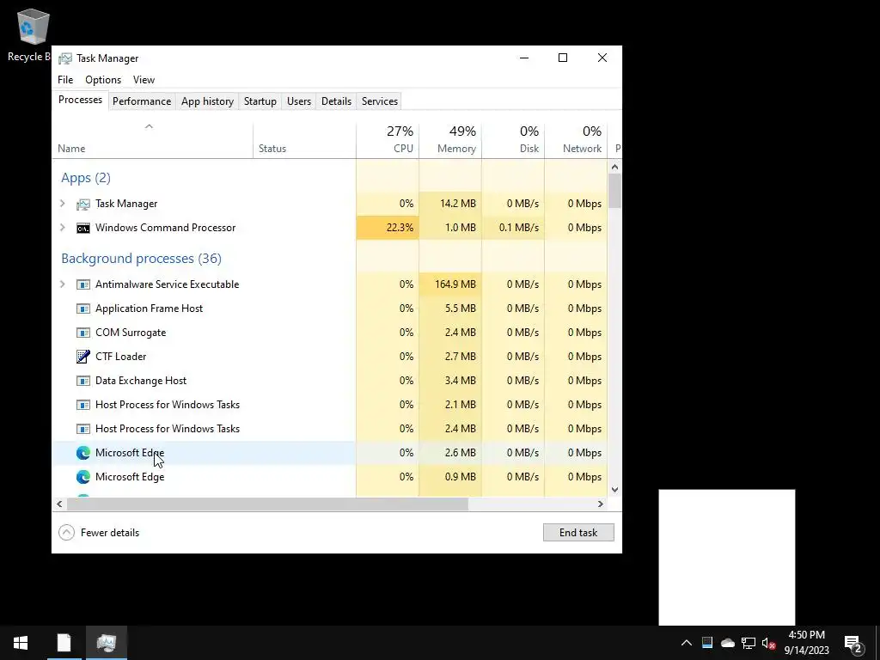Click the Data Exchange Host icon
Screen dimensions: 880x660
[83, 381]
